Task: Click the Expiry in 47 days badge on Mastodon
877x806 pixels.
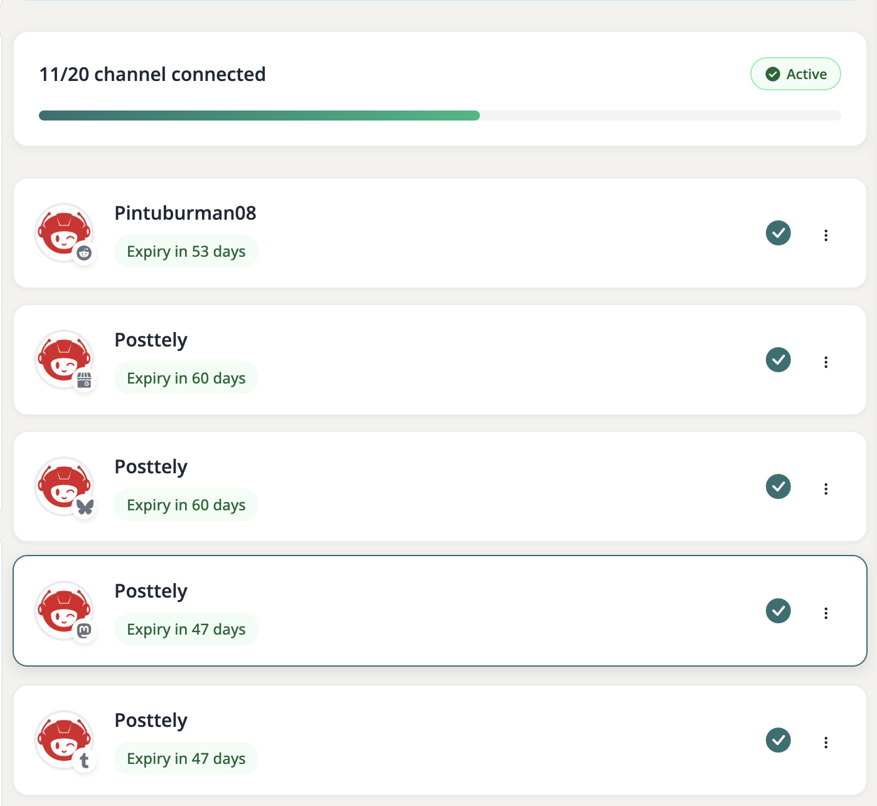Action: pos(186,629)
